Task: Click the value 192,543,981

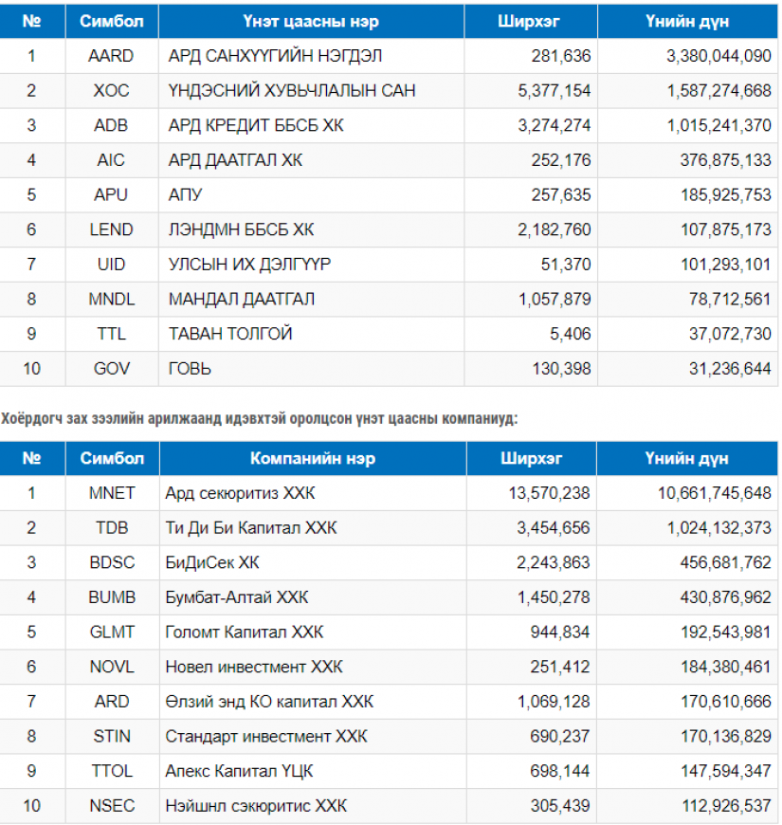Action: coord(726,632)
